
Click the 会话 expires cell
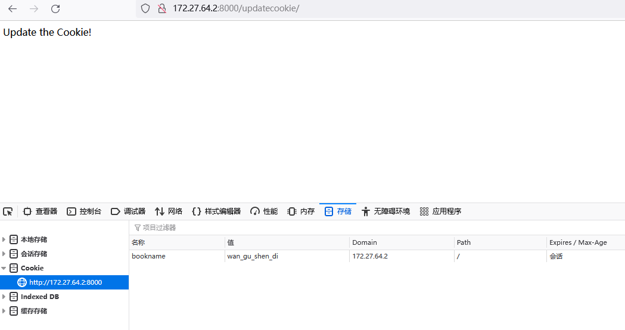tap(586, 256)
